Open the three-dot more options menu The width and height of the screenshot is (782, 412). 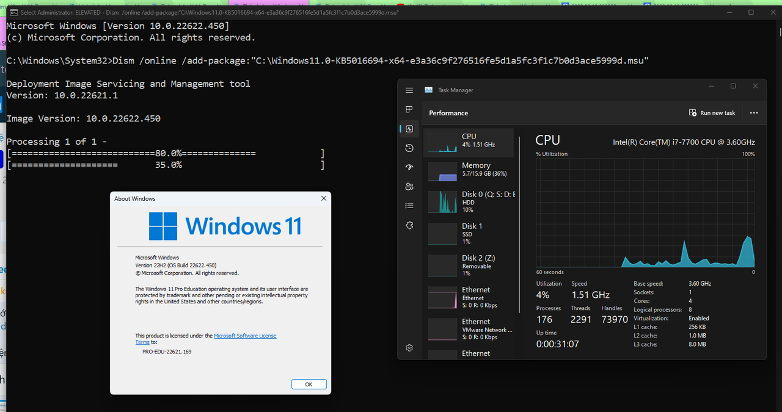pyautogui.click(x=753, y=113)
